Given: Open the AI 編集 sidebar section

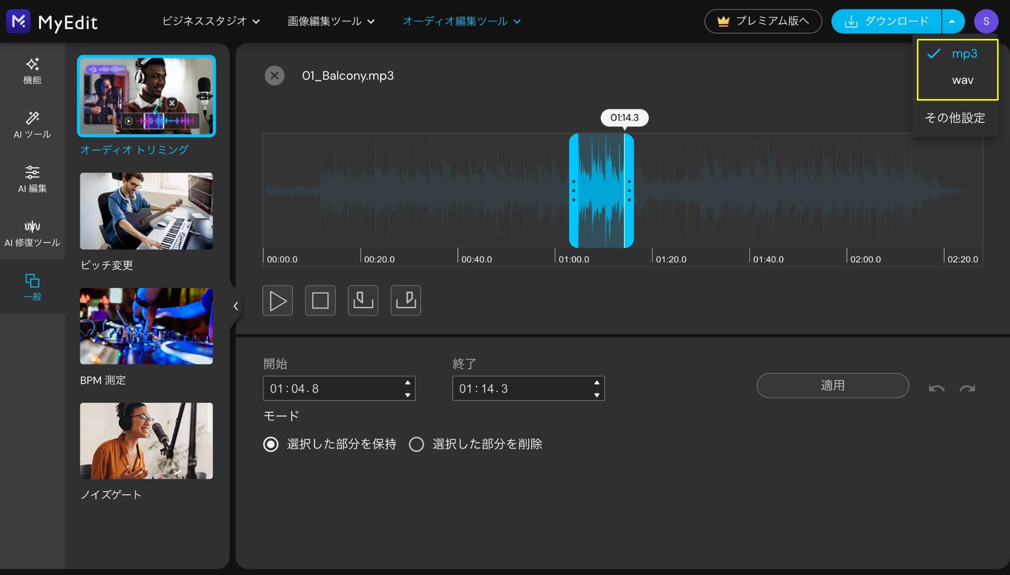Looking at the screenshot, I should click(32, 179).
